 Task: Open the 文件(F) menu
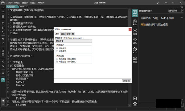coord(10,3)
